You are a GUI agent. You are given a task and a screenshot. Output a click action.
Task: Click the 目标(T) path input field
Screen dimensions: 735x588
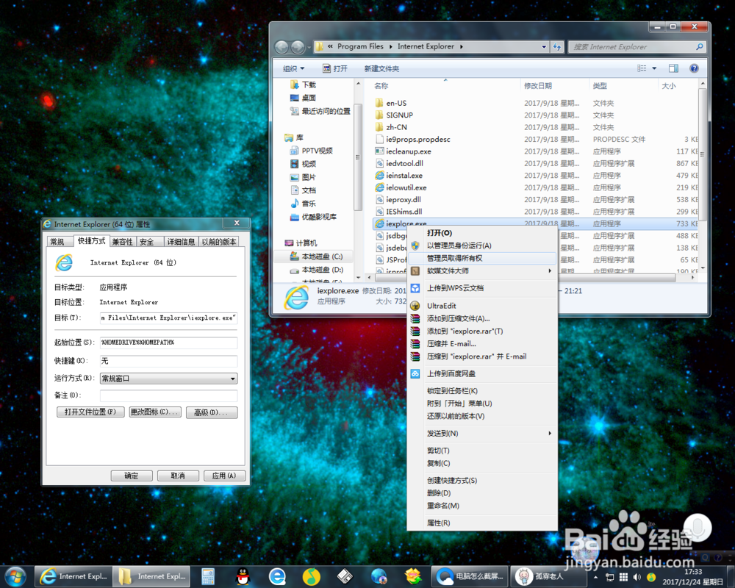pos(169,318)
